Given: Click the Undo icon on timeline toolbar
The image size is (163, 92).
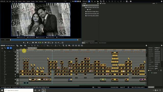Looking at the screenshot, I should [x=48, y=45].
